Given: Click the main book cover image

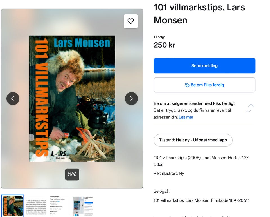Looking at the screenshot, I should tap(72, 98).
